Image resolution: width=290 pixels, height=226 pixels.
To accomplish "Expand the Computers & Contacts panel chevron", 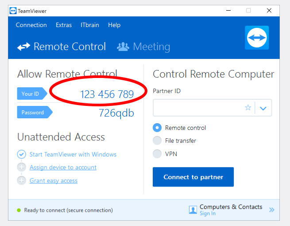I will click(x=271, y=210).
